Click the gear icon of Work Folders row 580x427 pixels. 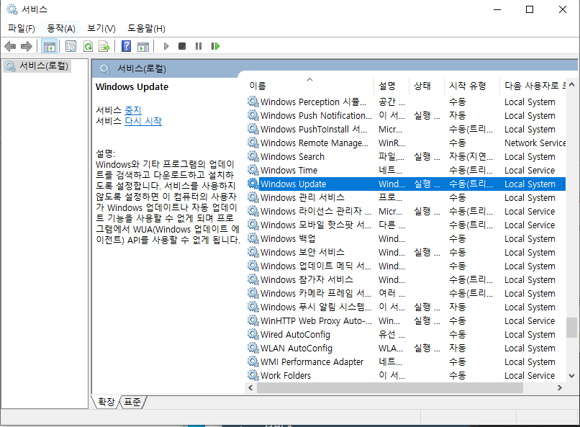pos(253,376)
